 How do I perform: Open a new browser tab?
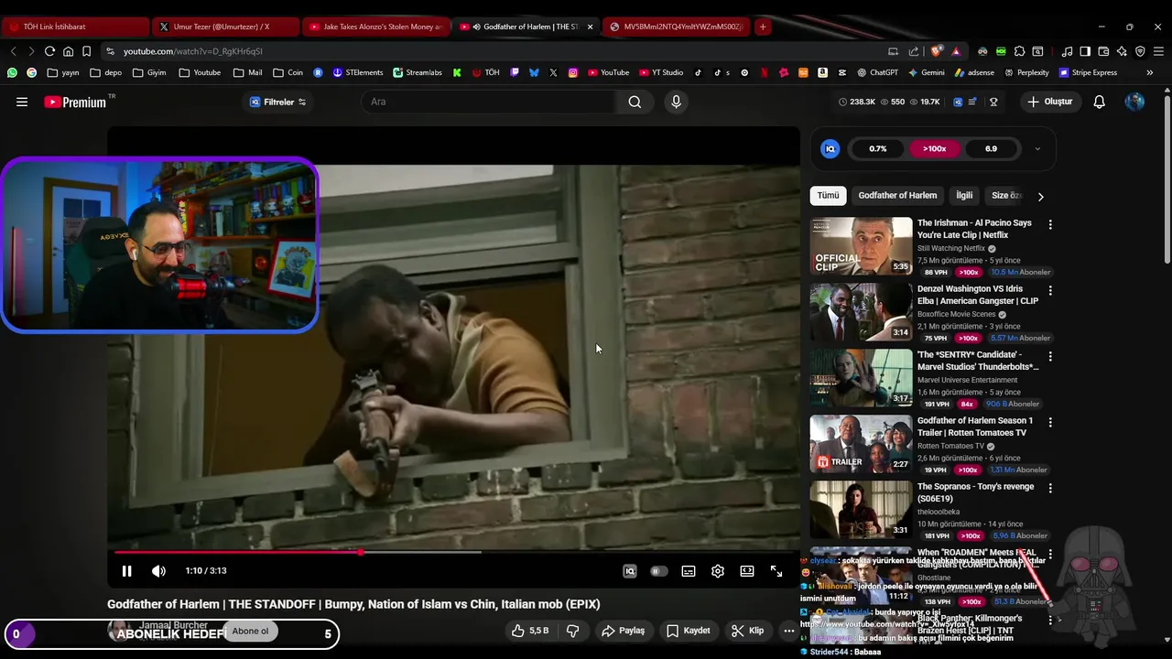click(x=762, y=27)
